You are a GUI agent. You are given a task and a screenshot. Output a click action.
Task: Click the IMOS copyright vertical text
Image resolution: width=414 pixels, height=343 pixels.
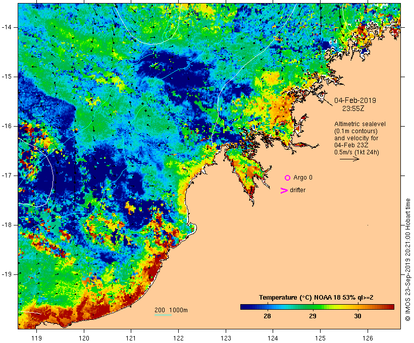[407, 260]
